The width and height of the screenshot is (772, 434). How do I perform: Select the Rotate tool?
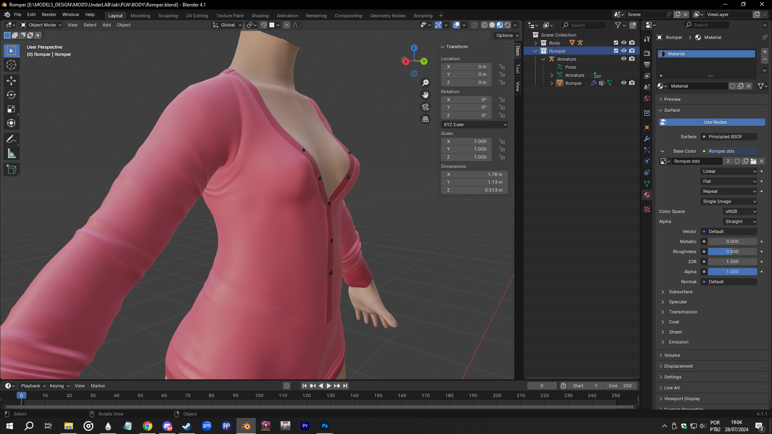click(x=12, y=95)
